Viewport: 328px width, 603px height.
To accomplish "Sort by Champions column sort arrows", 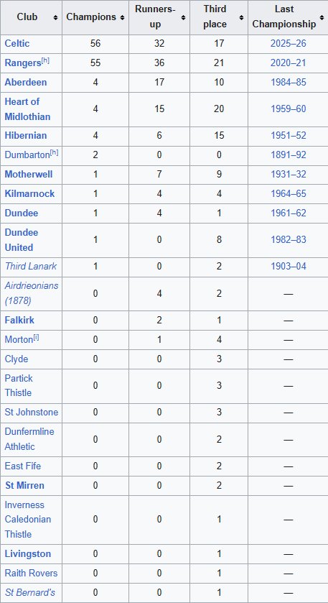I will point(122,18).
